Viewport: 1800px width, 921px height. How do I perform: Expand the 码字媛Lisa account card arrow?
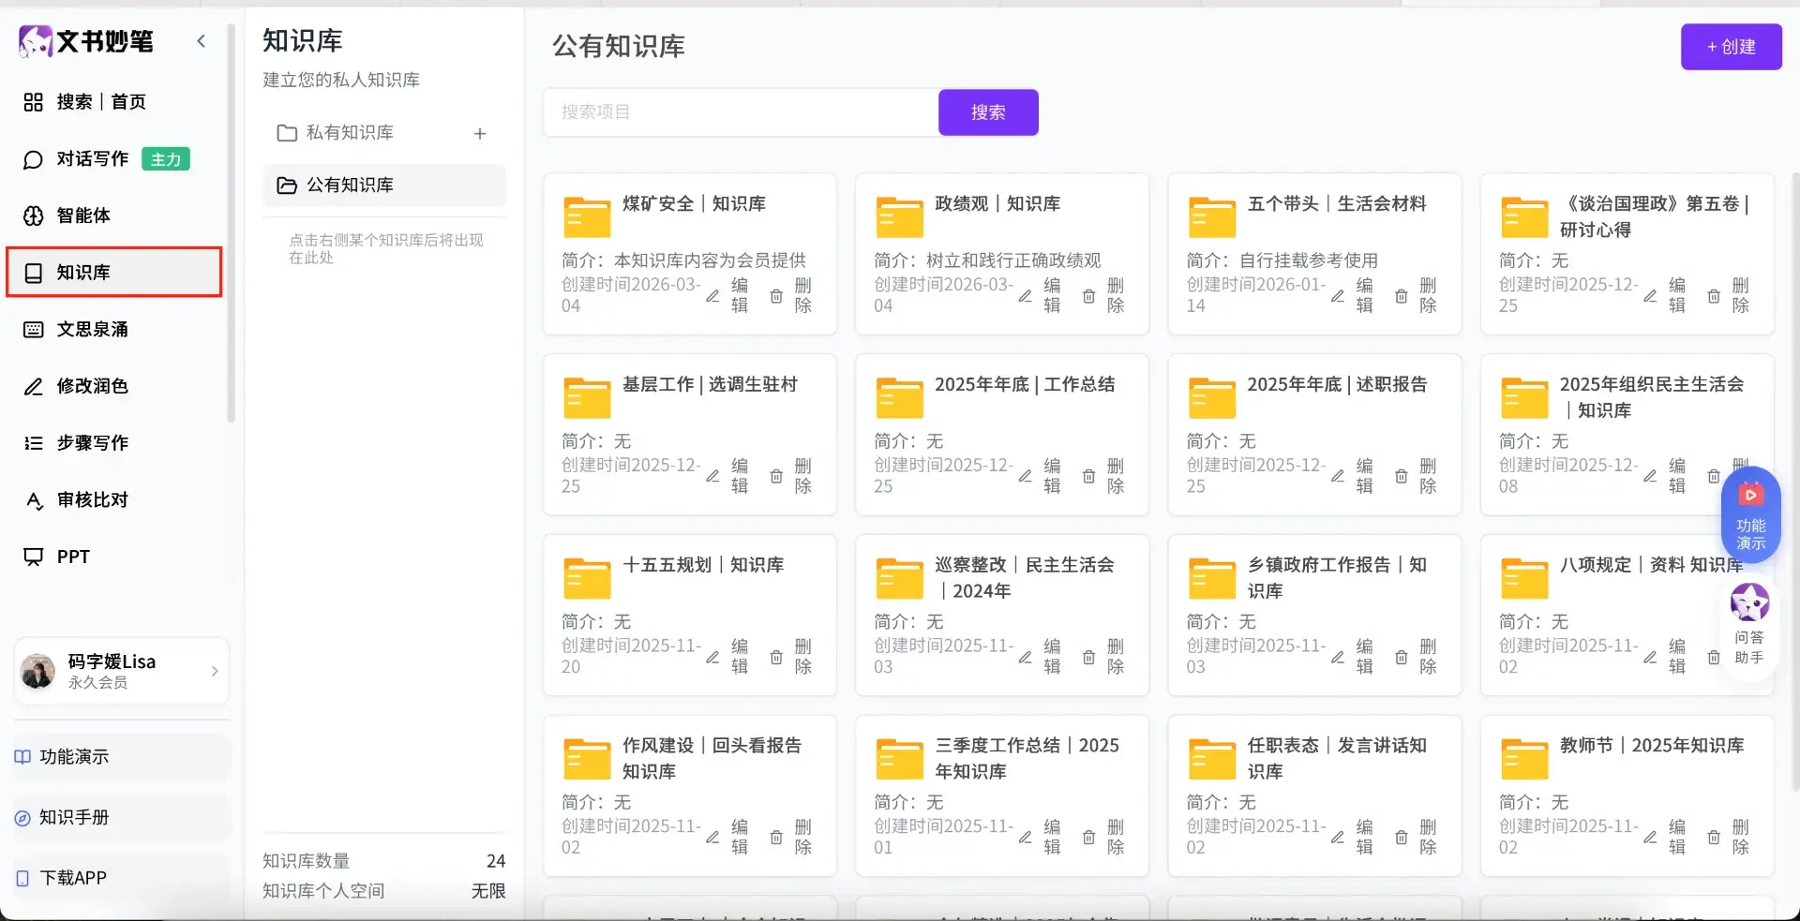point(215,671)
